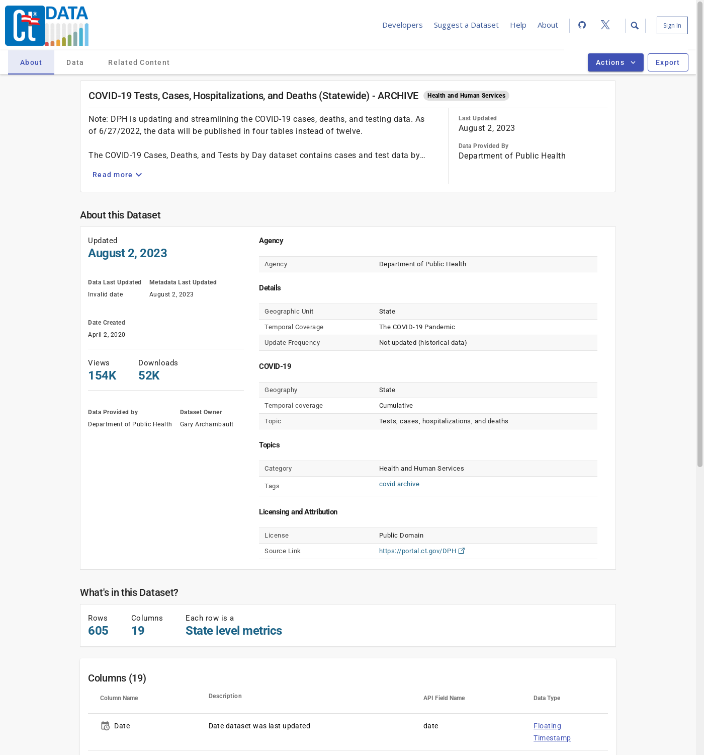The width and height of the screenshot is (704, 755).
Task: Open the Developers link
Action: [x=402, y=25]
